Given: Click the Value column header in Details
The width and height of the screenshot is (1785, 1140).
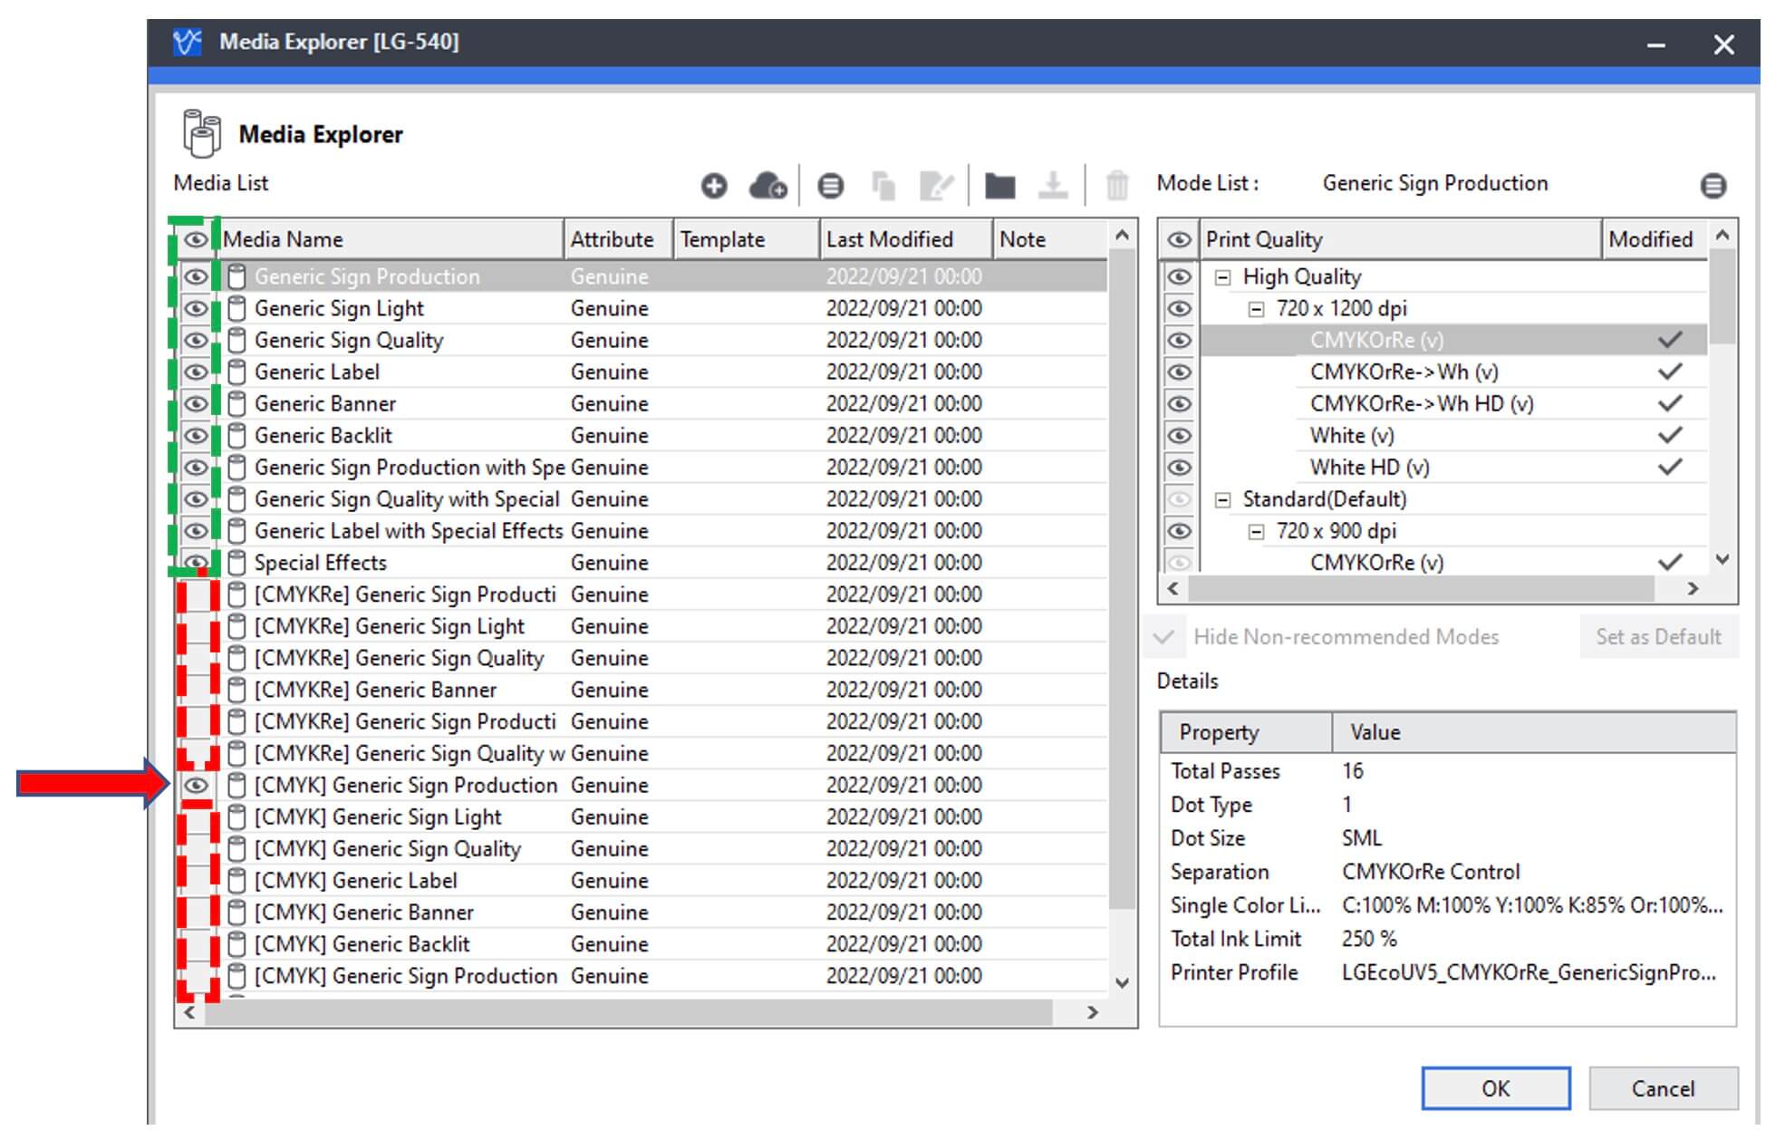Looking at the screenshot, I should coord(1534,732).
